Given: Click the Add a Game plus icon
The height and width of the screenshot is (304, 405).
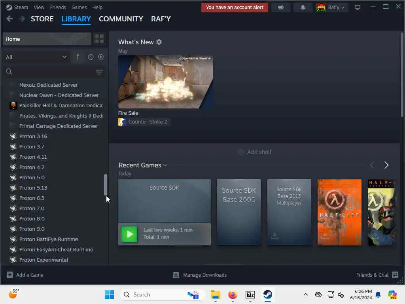Looking at the screenshot, I should tap(10, 275).
